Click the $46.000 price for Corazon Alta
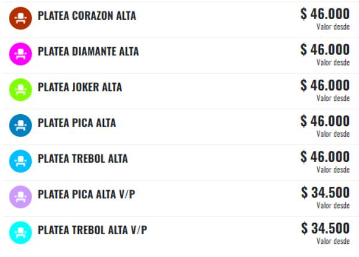 (x=325, y=14)
